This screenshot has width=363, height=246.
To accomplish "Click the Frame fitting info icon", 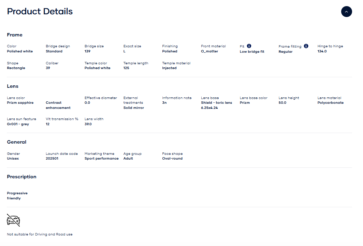I will coord(306,46).
